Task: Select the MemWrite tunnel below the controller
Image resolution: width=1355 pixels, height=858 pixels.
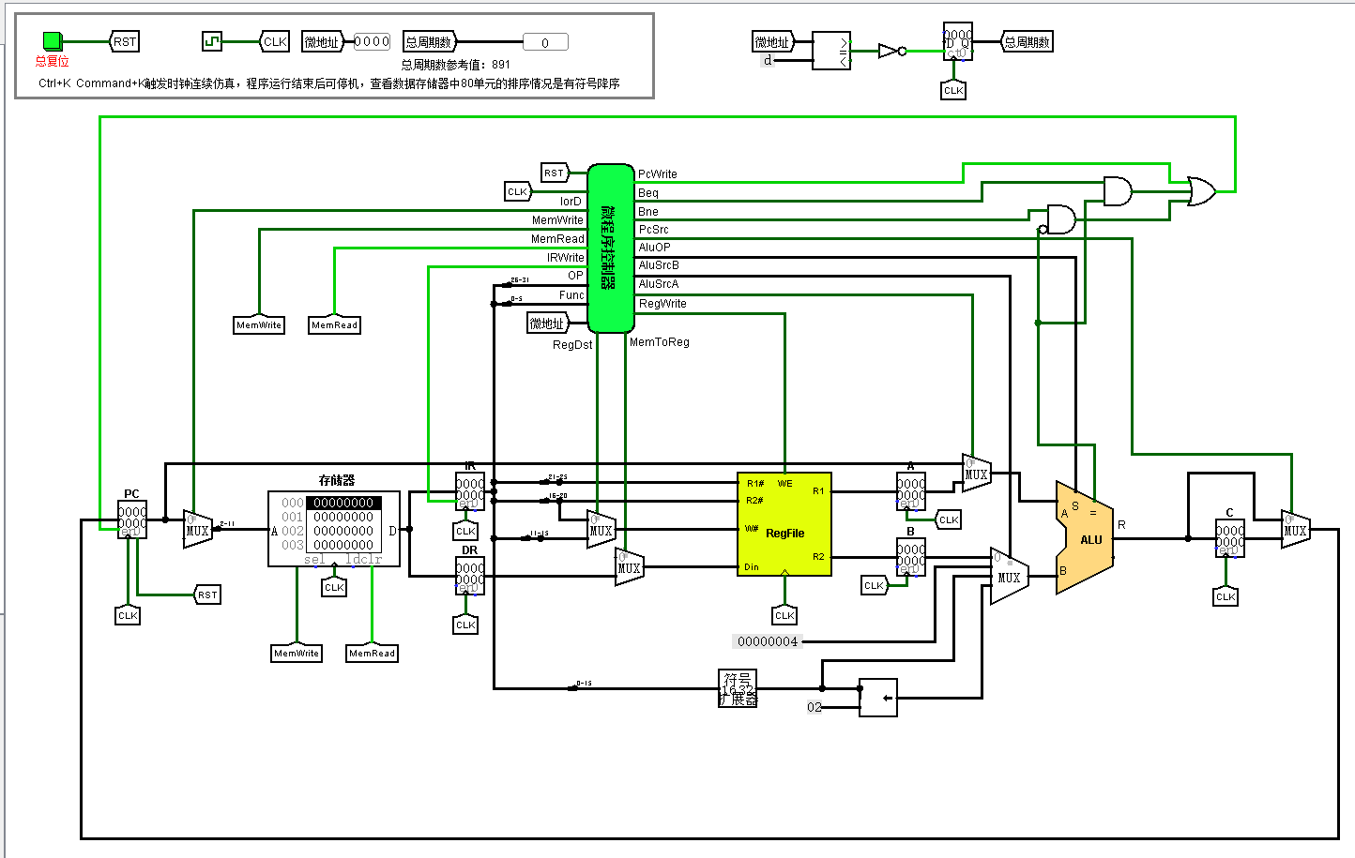Action: pyautogui.click(x=259, y=324)
